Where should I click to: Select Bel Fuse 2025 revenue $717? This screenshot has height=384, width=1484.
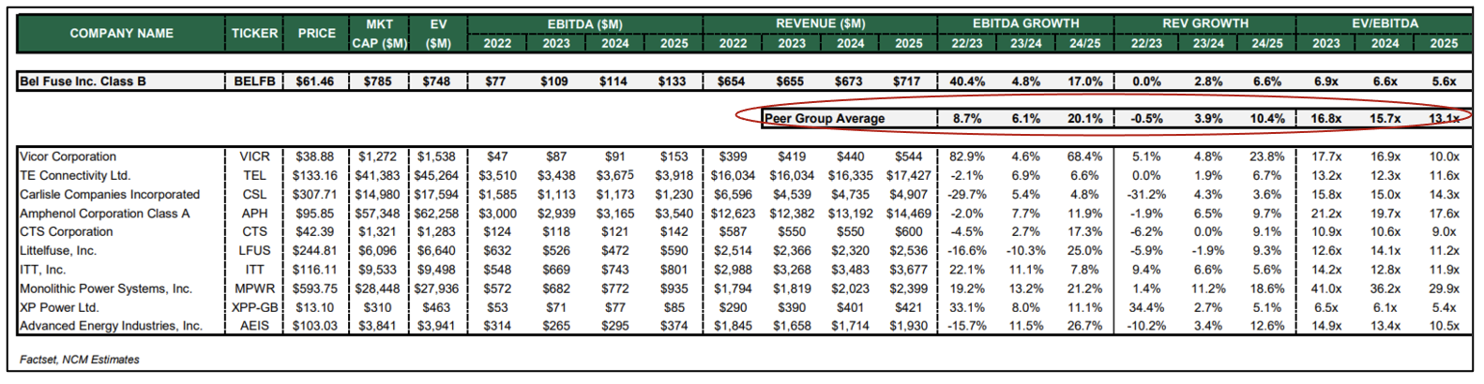[907, 81]
